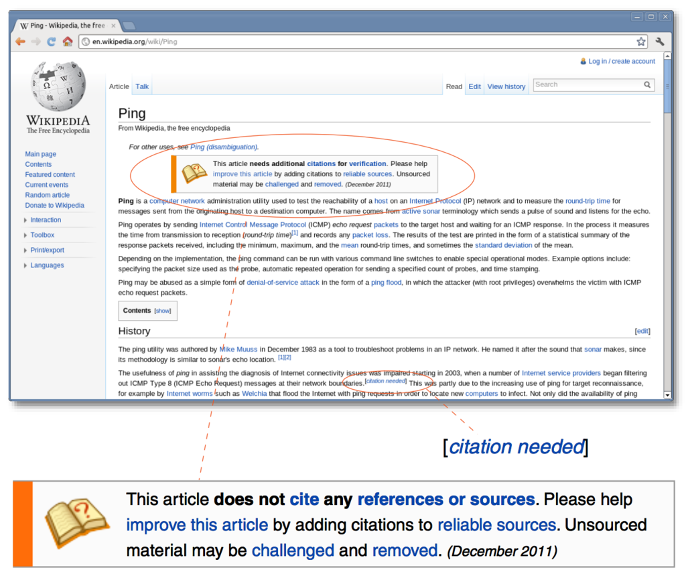Maximize the browser window
Viewport: 686px width, 578px height.
tap(651, 17)
